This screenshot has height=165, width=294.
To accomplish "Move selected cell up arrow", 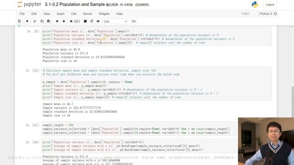I will pyautogui.click(x=57, y=22).
